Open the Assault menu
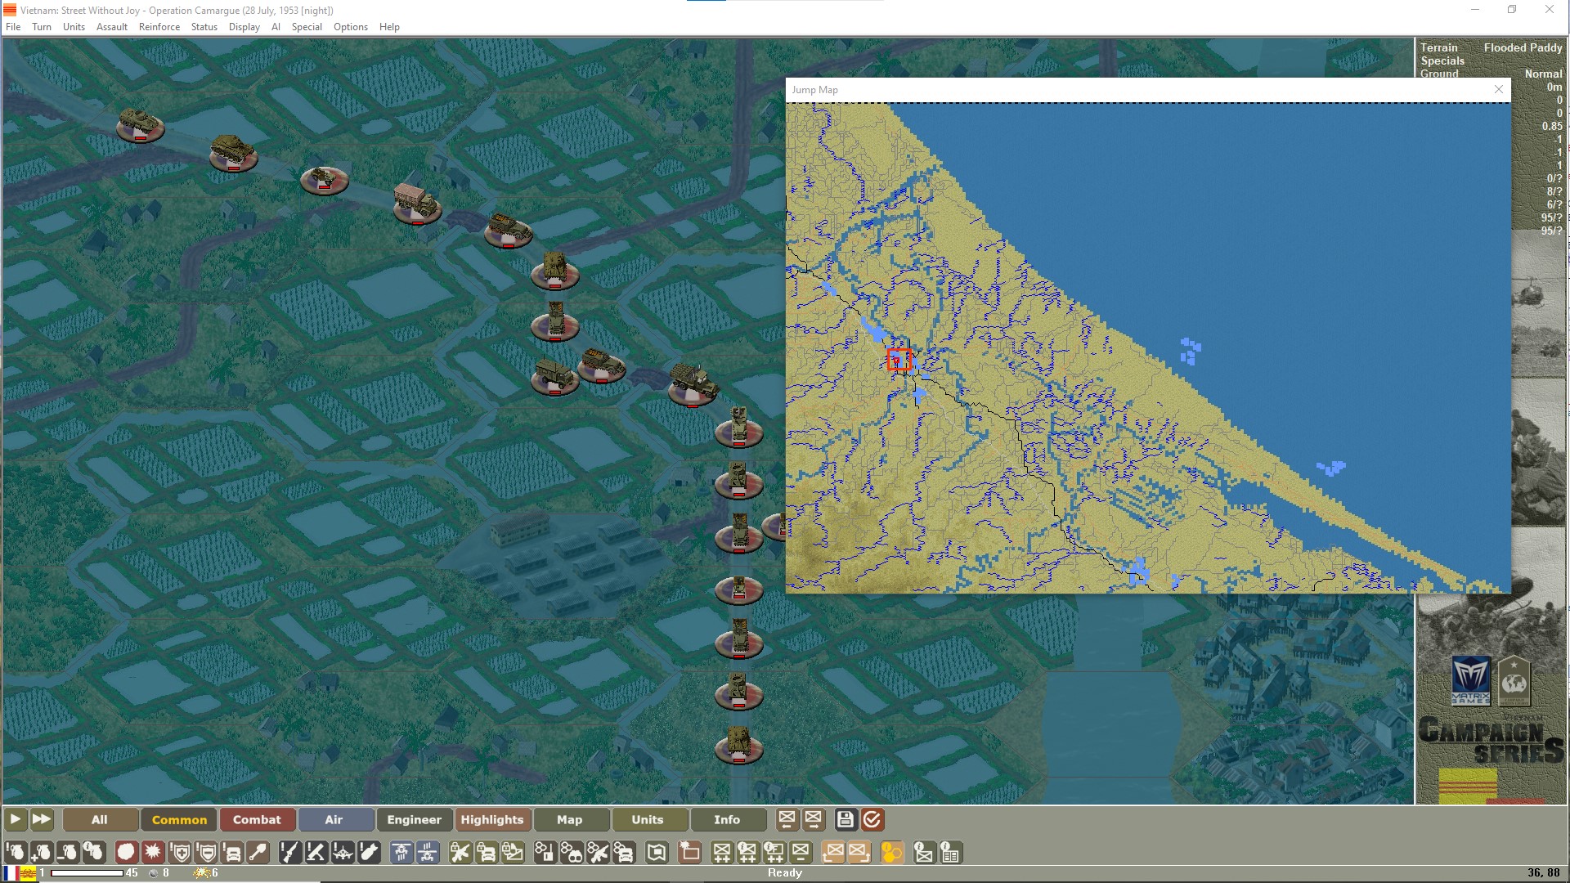Viewport: 1570px width, 883px height. tap(112, 27)
